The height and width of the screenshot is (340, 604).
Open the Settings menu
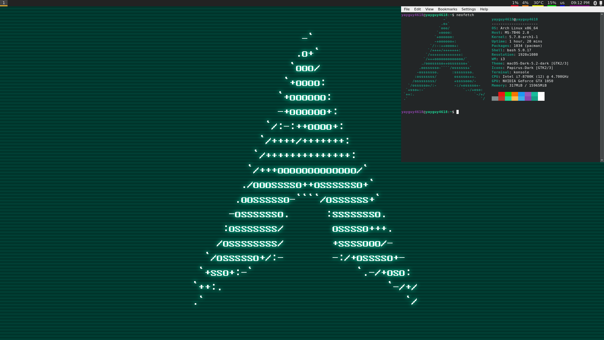pos(468,9)
